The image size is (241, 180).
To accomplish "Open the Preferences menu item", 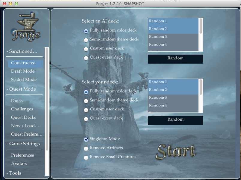I will [22, 155].
